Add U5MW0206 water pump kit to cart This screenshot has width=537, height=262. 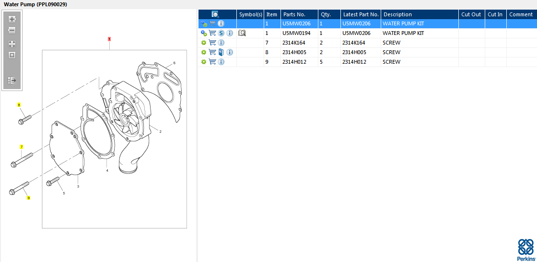tap(212, 23)
